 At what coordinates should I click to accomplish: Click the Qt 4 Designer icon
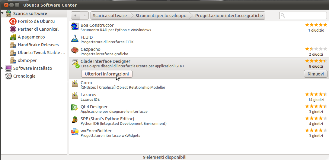coord(75,108)
